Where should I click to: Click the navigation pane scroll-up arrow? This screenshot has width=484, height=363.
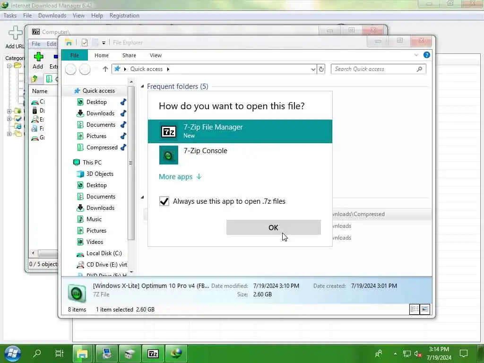131,82
